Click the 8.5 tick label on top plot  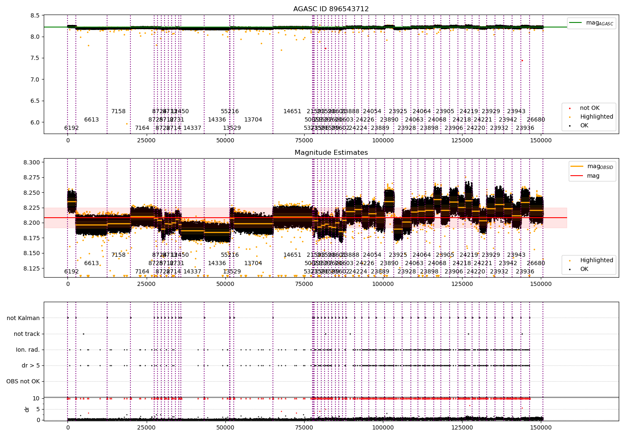pos(35,15)
